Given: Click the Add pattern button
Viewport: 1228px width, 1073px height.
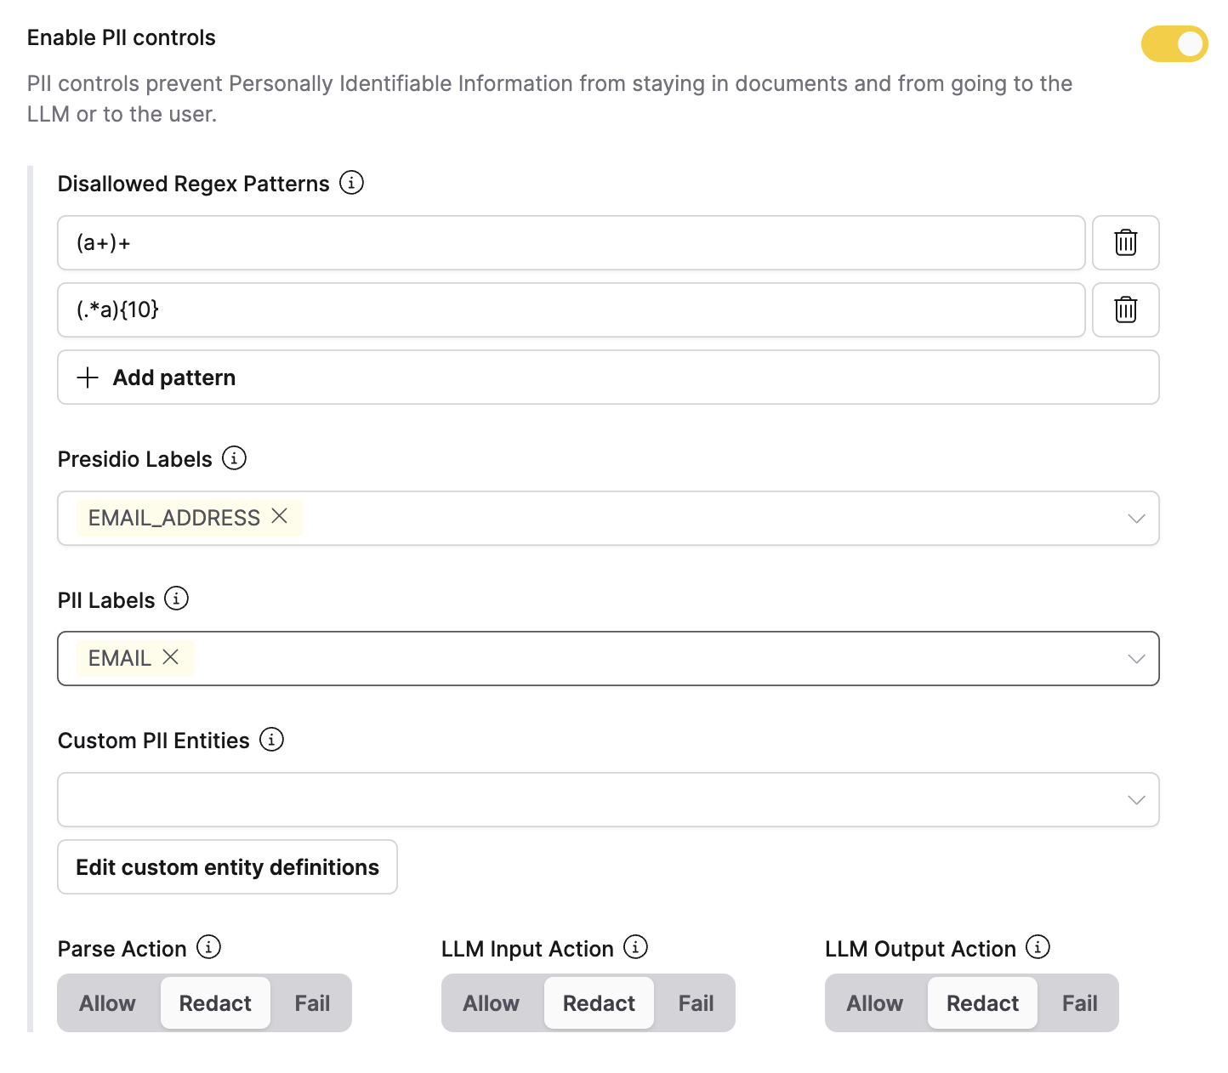Looking at the screenshot, I should (608, 378).
